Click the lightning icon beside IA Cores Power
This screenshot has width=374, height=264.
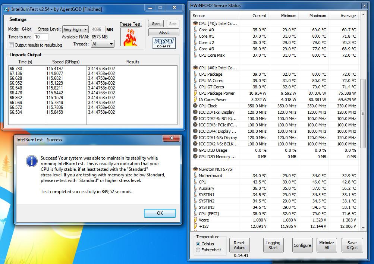(x=195, y=100)
